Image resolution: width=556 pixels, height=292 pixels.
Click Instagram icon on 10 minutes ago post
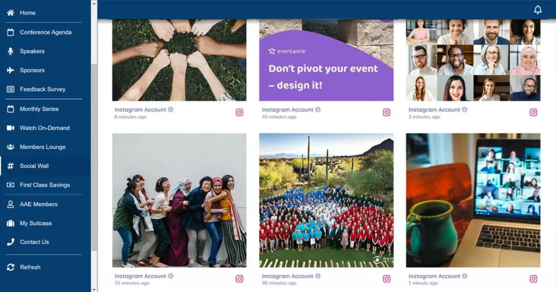(x=387, y=112)
